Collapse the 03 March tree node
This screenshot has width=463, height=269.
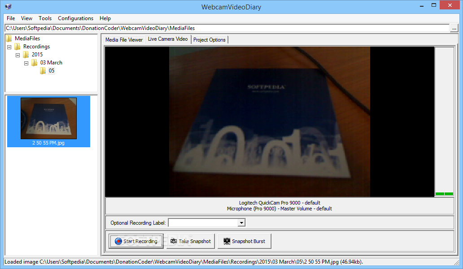pyautogui.click(x=26, y=63)
